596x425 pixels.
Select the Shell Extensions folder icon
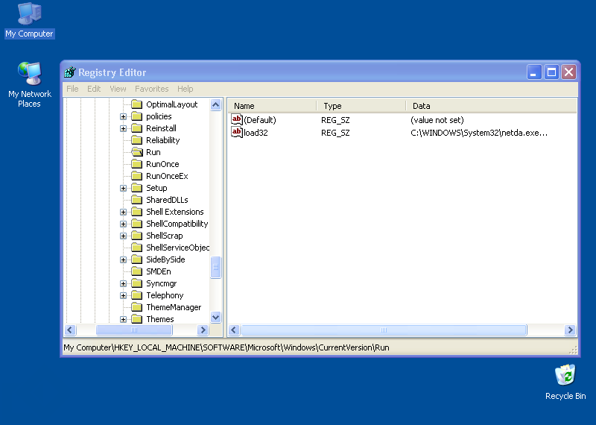137,212
